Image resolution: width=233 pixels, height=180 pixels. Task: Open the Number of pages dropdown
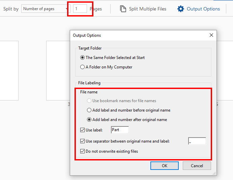tap(45, 9)
